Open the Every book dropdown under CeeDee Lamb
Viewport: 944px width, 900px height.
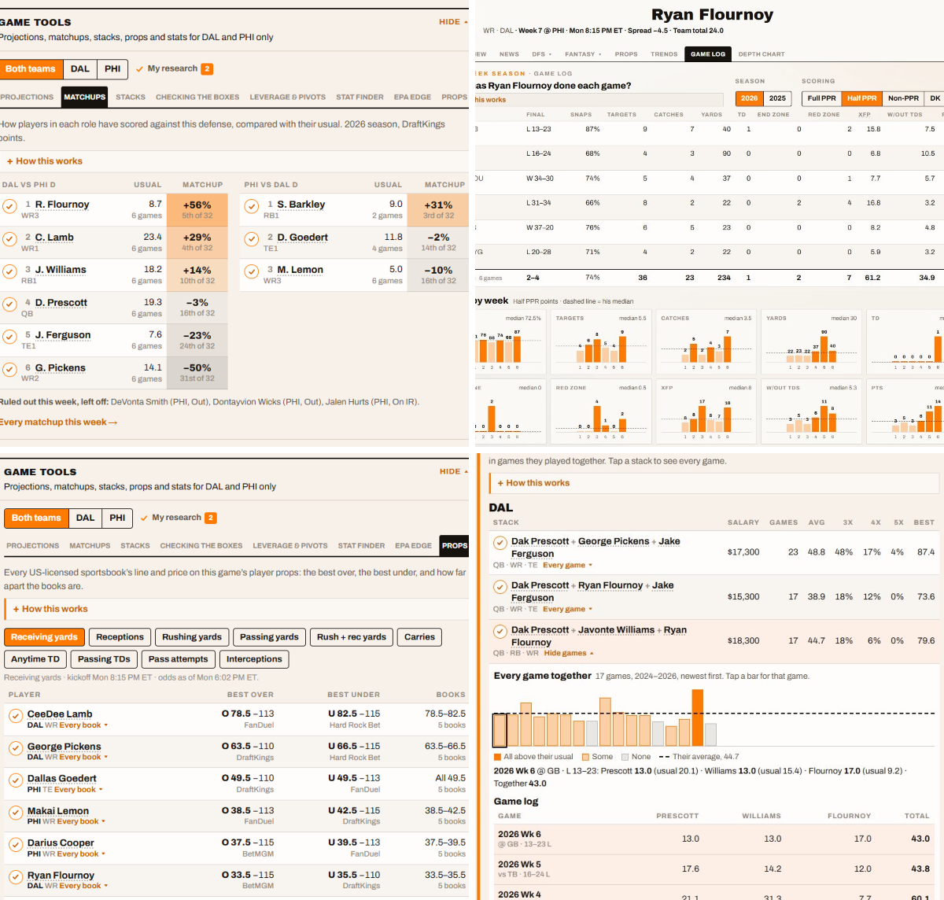(83, 725)
